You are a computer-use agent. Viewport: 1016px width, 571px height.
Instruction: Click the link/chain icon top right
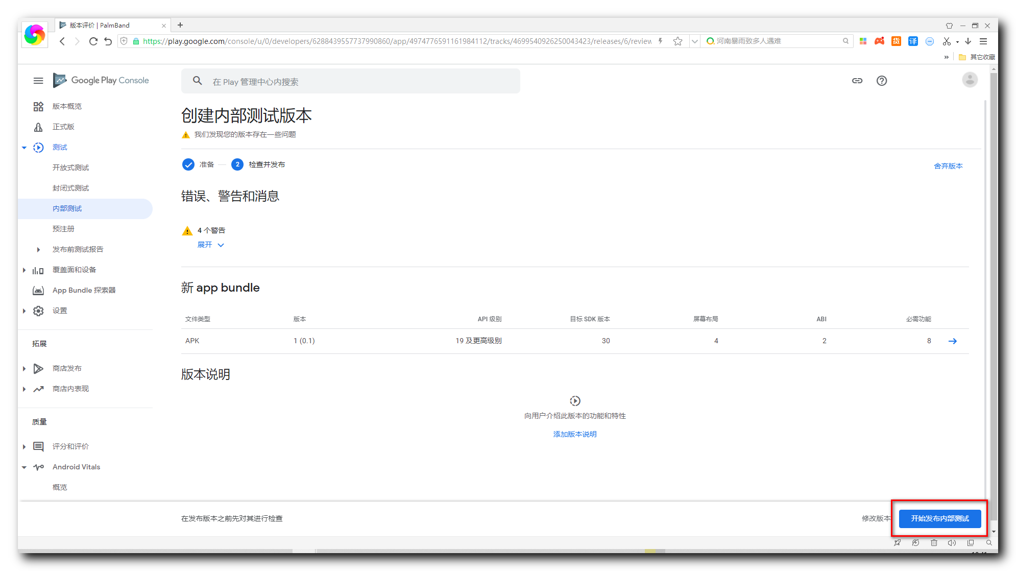pos(857,80)
